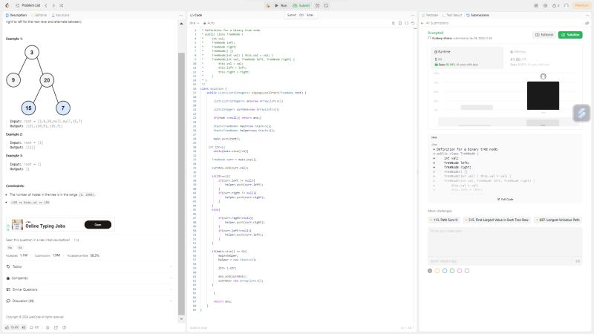
Task: Open 113. Path Sum II challenge
Action: coord(445,220)
